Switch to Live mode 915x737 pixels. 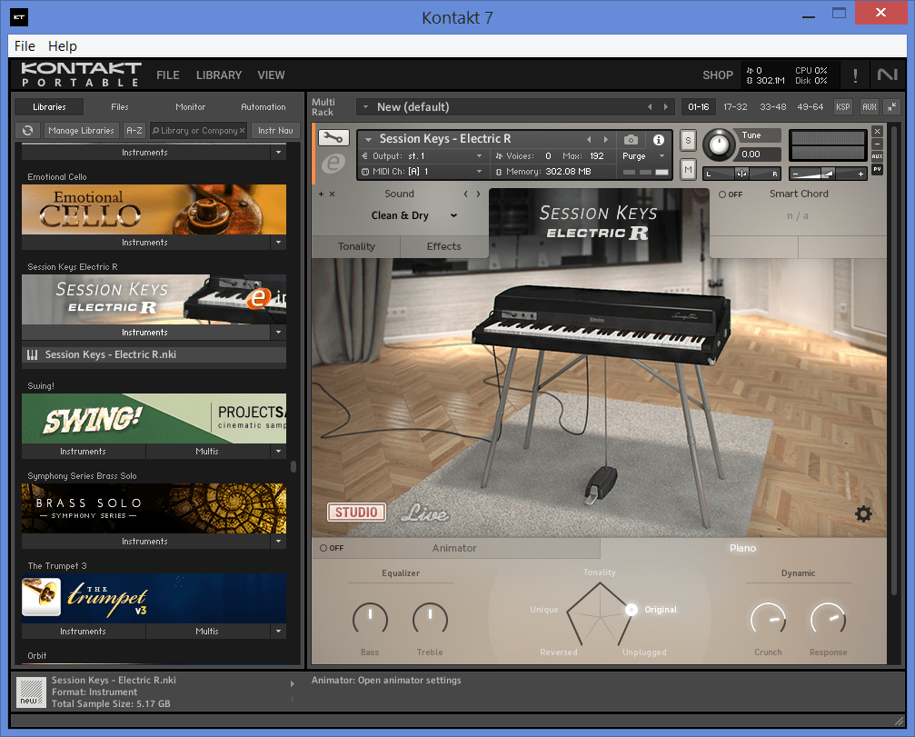tap(425, 513)
